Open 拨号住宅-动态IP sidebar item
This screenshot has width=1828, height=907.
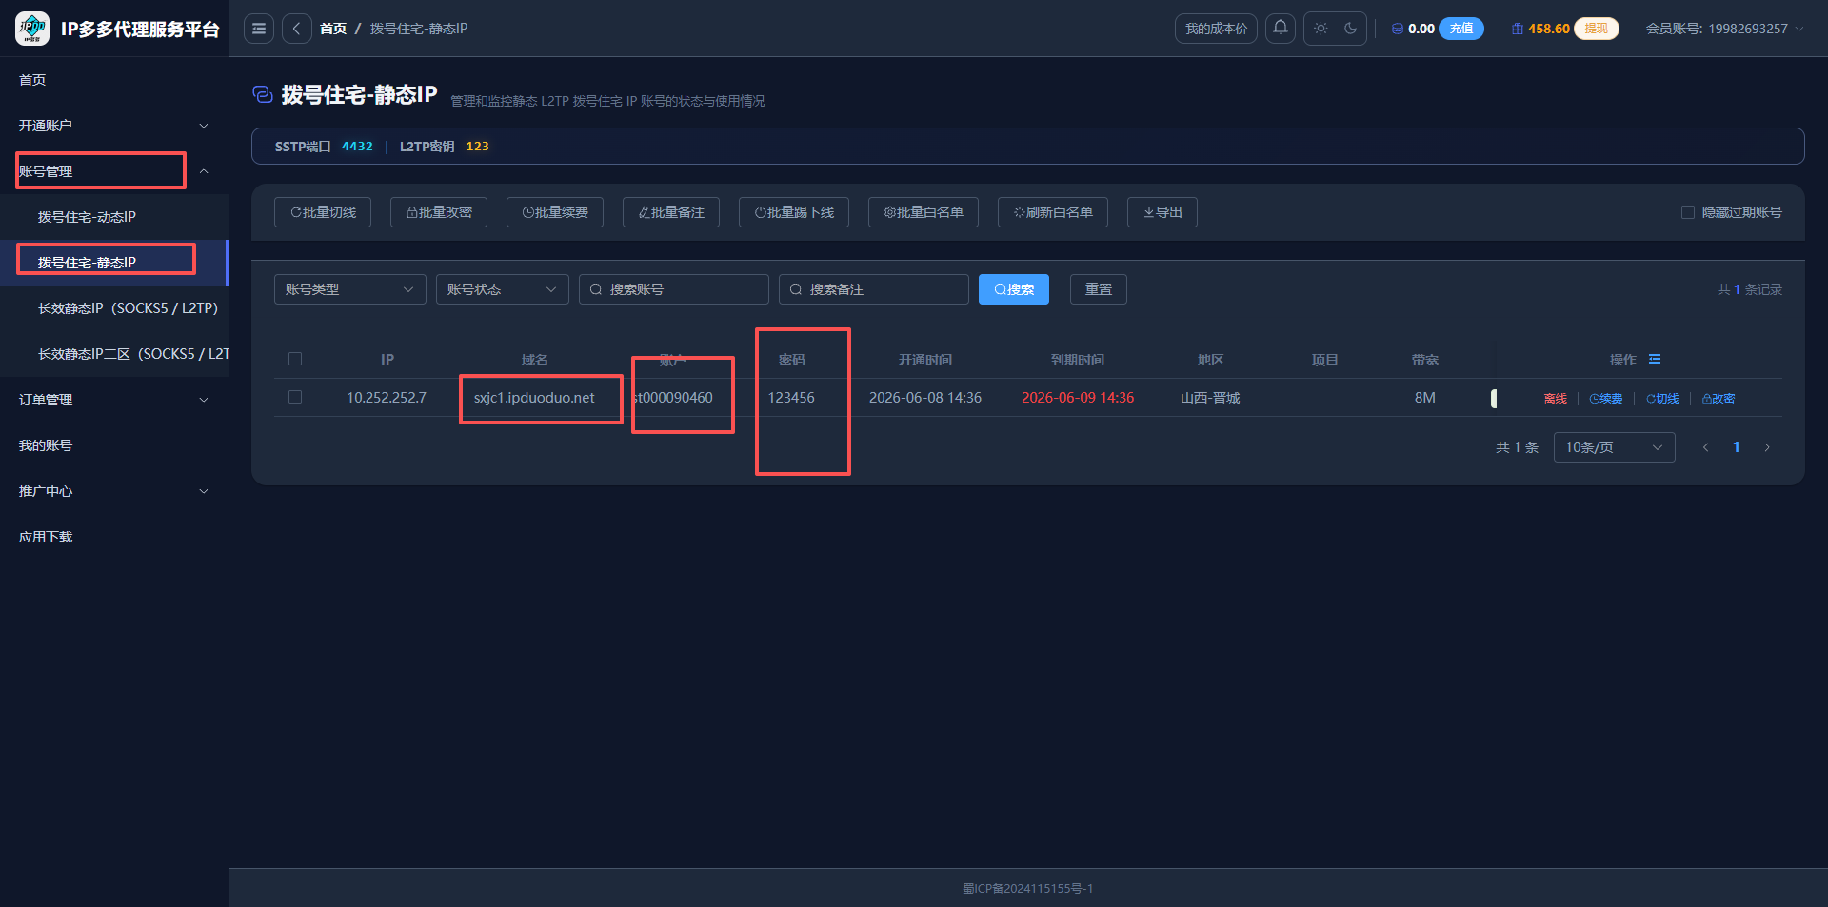tap(114, 217)
